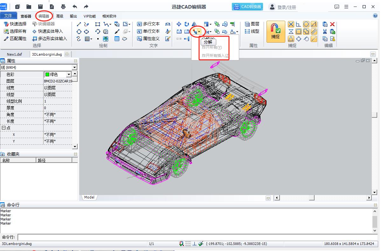Toggle the X-shaped intersection snap option
Image resolution: width=381 pixels, height=251 pixels.
click(291, 24)
